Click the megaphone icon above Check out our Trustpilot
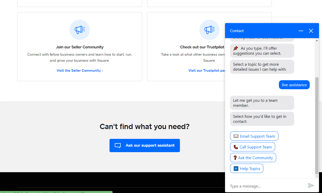This screenshot has width=322, height=193. pyautogui.click(x=209, y=30)
